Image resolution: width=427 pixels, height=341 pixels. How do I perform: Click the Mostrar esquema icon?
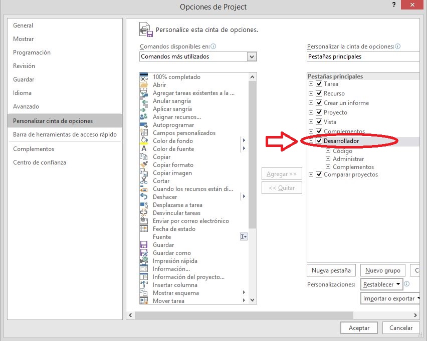[143, 293]
